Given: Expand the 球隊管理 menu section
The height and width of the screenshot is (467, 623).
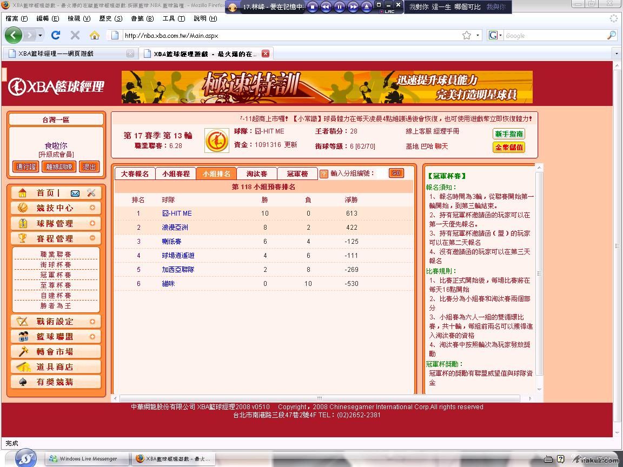Looking at the screenshot, I should (x=92, y=223).
